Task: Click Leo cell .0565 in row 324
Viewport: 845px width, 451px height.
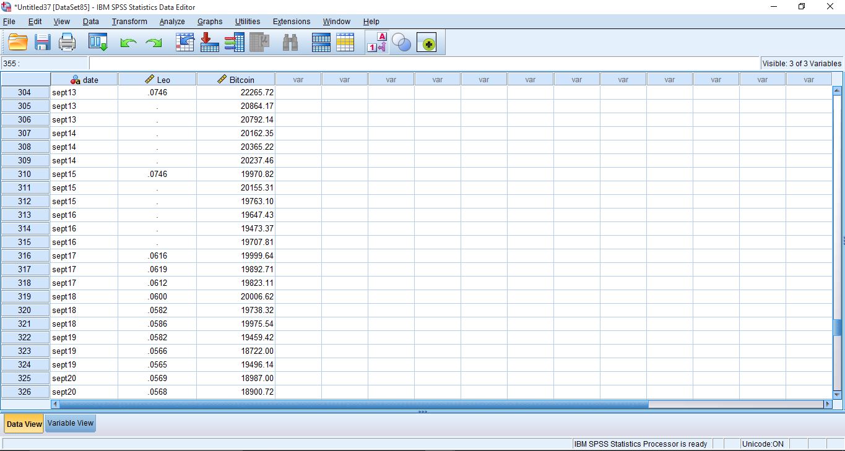Action: 157,364
